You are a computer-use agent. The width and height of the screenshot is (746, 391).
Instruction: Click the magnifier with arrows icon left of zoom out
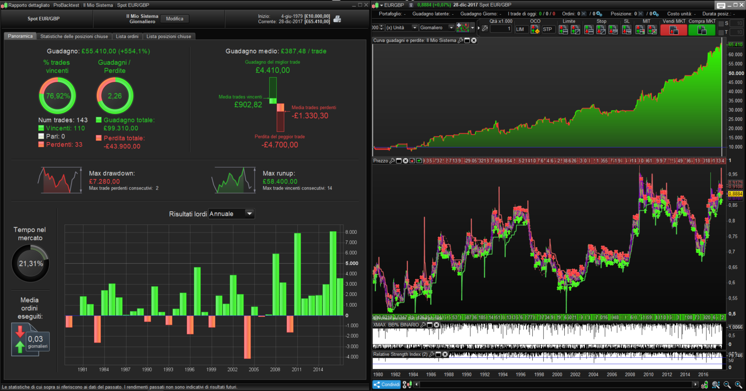716,385
